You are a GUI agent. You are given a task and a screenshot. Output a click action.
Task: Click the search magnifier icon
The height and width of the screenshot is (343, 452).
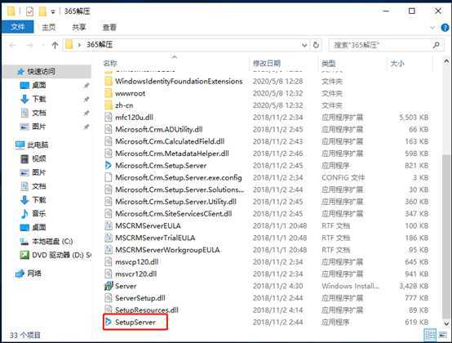436,45
